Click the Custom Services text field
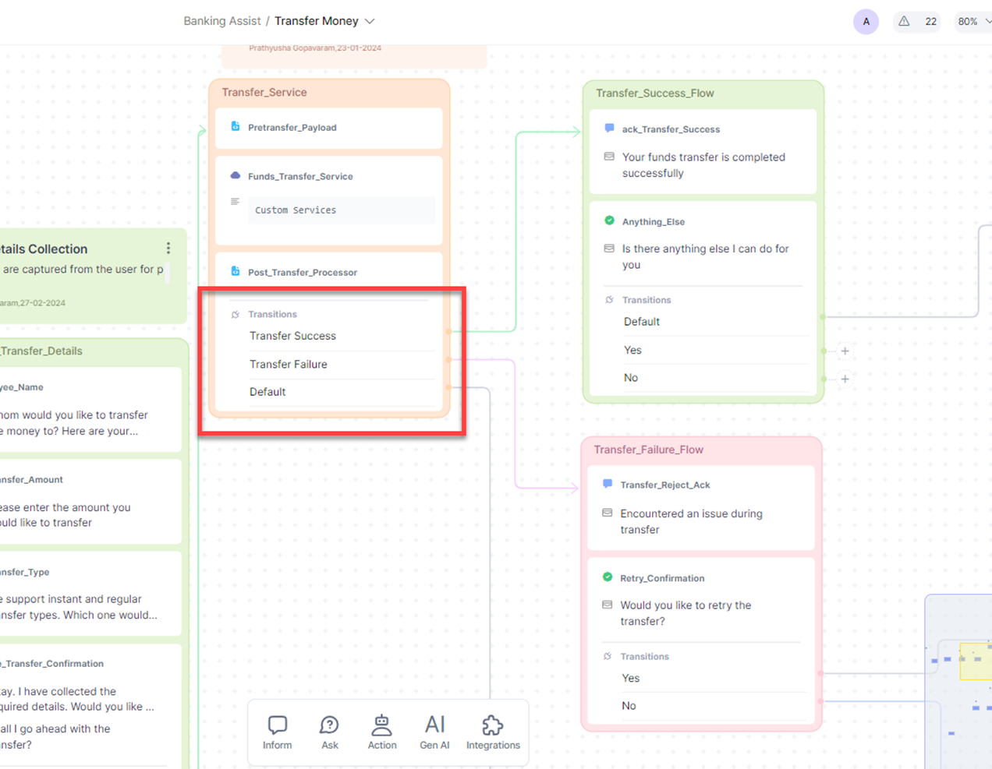This screenshot has height=769, width=992. (x=341, y=210)
